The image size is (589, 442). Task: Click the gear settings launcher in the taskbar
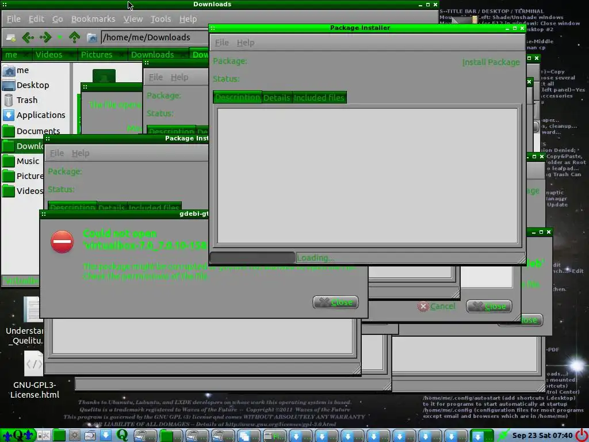[74, 436]
